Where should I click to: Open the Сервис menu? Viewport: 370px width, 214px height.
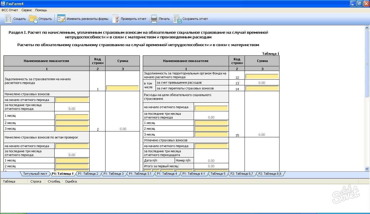[x=27, y=10]
